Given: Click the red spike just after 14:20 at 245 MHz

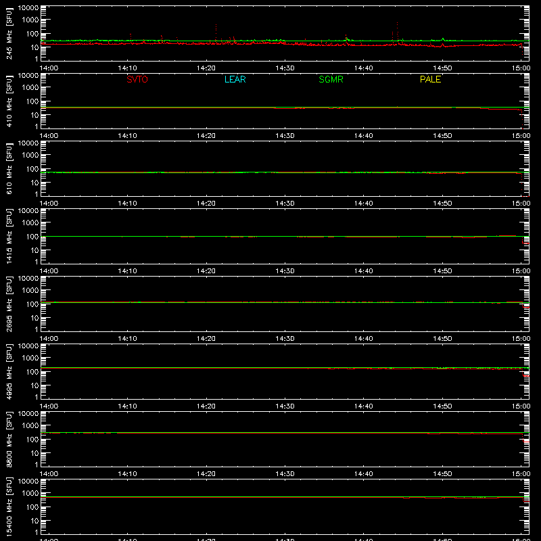Looking at the screenshot, I should [x=216, y=32].
